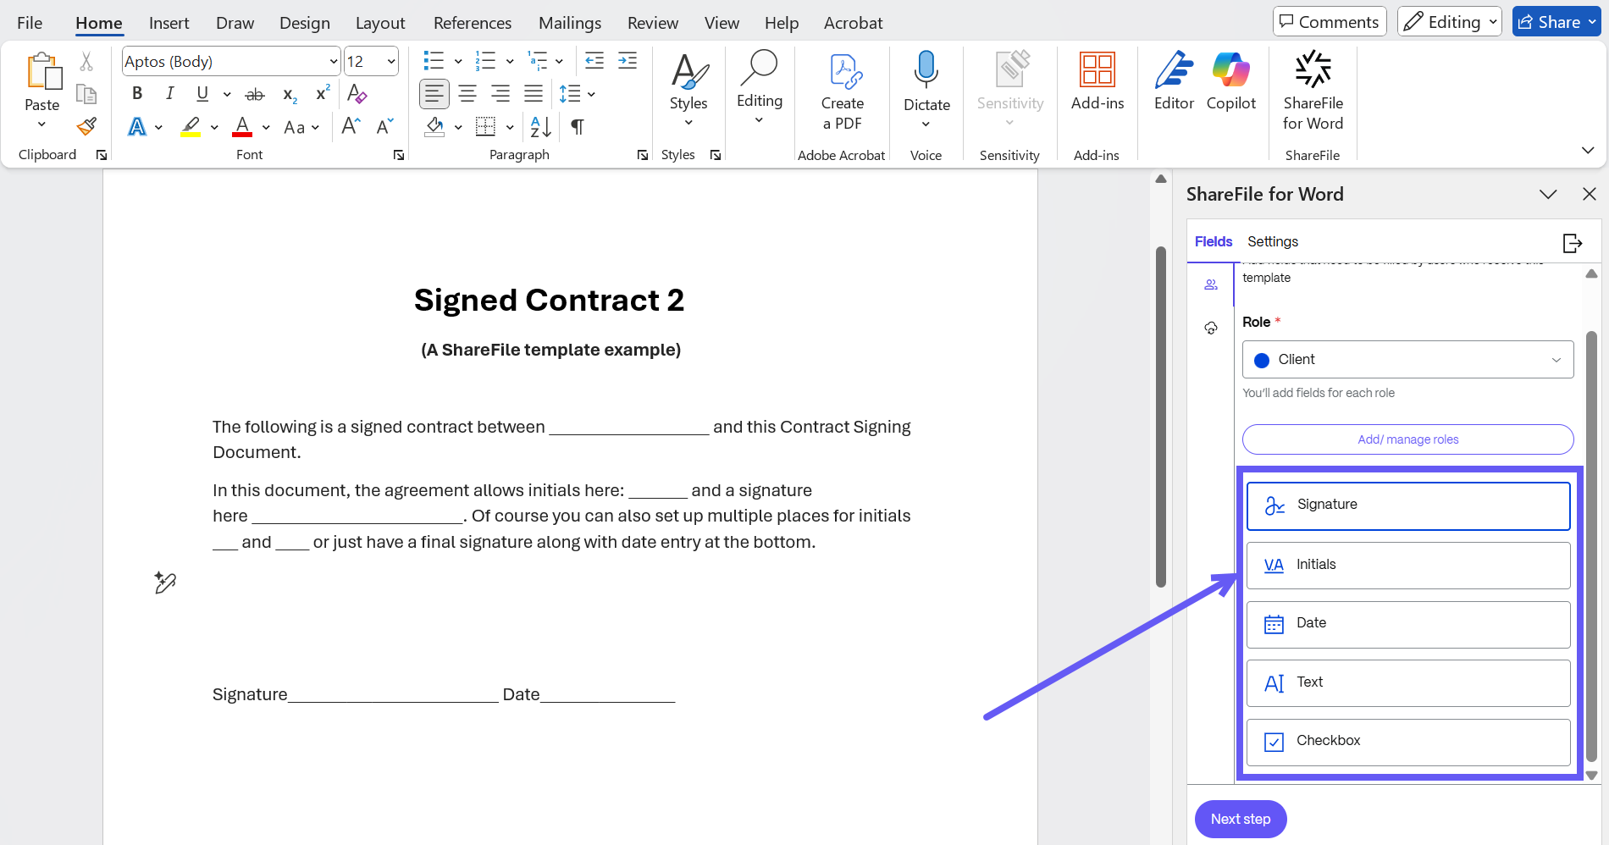Toggle italic formatting

point(170,94)
